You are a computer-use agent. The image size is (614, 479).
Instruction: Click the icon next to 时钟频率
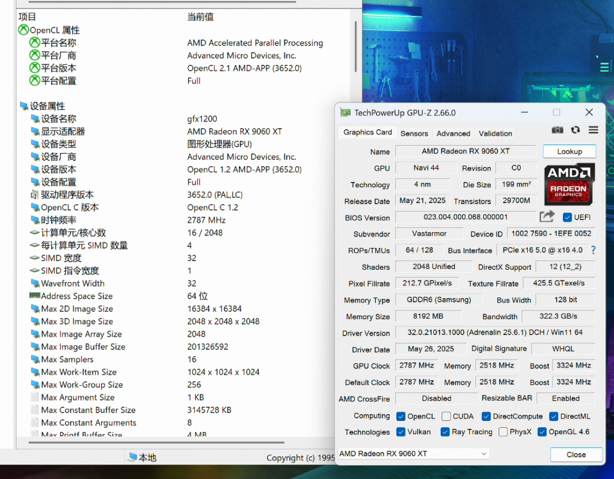pos(35,220)
